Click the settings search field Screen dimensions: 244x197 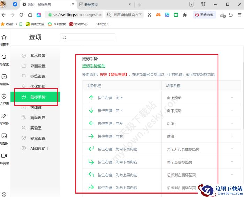pyautogui.click(x=87, y=38)
